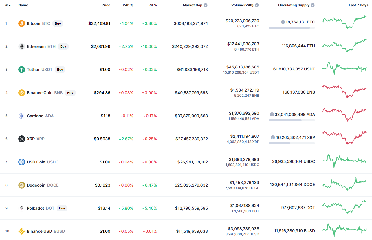
Task: Click the Buy button next to Tether
Action: [60, 70]
